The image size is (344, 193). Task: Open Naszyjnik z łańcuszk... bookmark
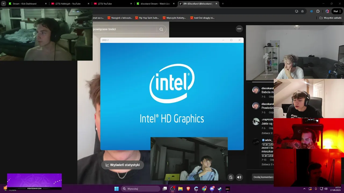coord(120,18)
